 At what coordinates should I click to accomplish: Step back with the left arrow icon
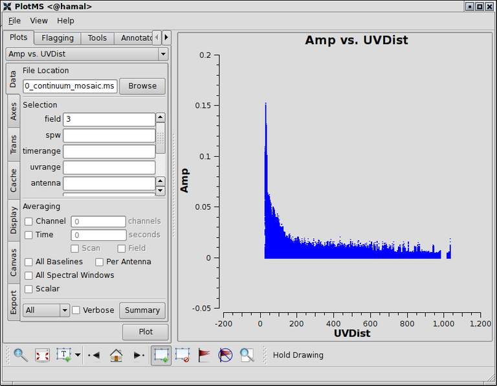pyautogui.click(x=94, y=355)
